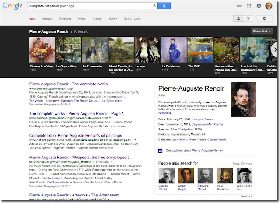This screenshot has height=203, width=280.
Task: Click the microphone voice search icon
Action: click(x=154, y=6)
